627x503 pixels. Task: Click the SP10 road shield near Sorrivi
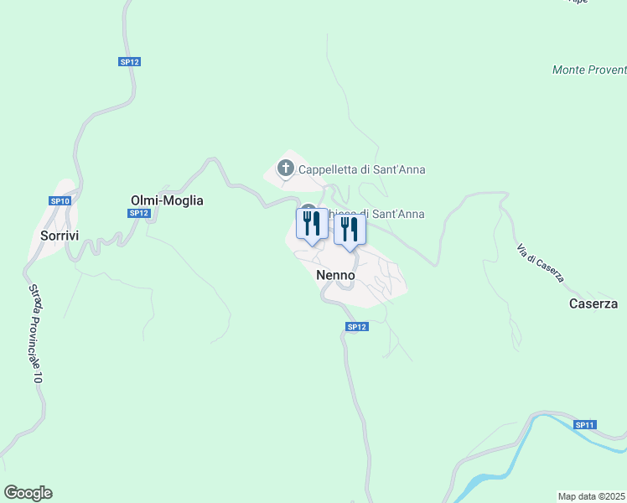coord(60,200)
